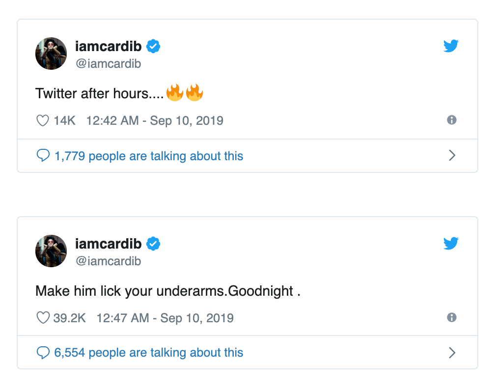Like the 'Twitter after hours' tweet heart
The image size is (495, 392).
43,121
